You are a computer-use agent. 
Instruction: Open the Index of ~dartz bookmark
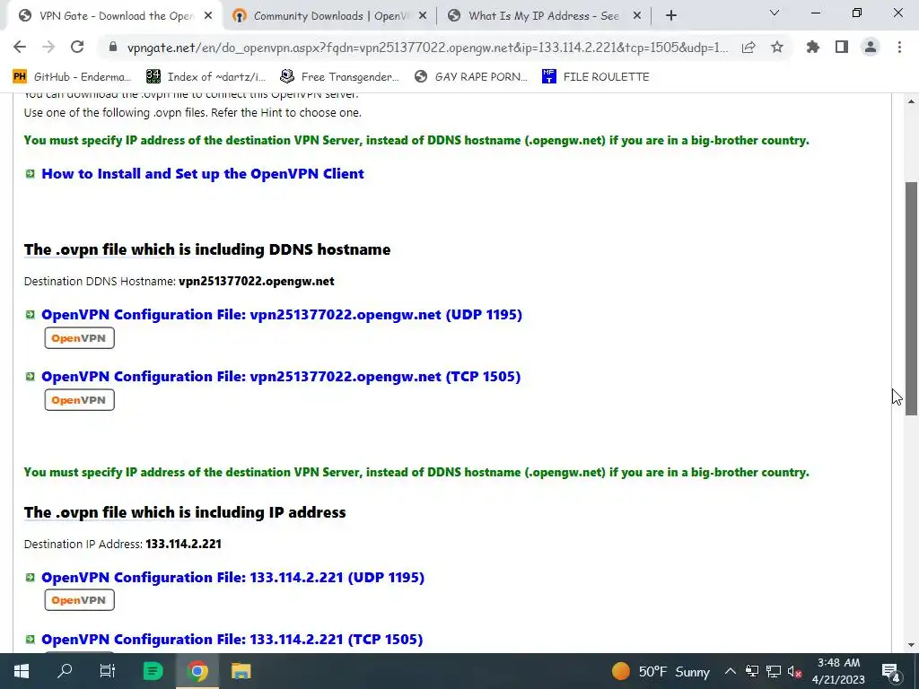pyautogui.click(x=206, y=76)
